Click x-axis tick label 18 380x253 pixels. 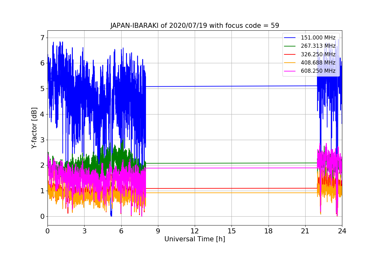(x=268, y=231)
